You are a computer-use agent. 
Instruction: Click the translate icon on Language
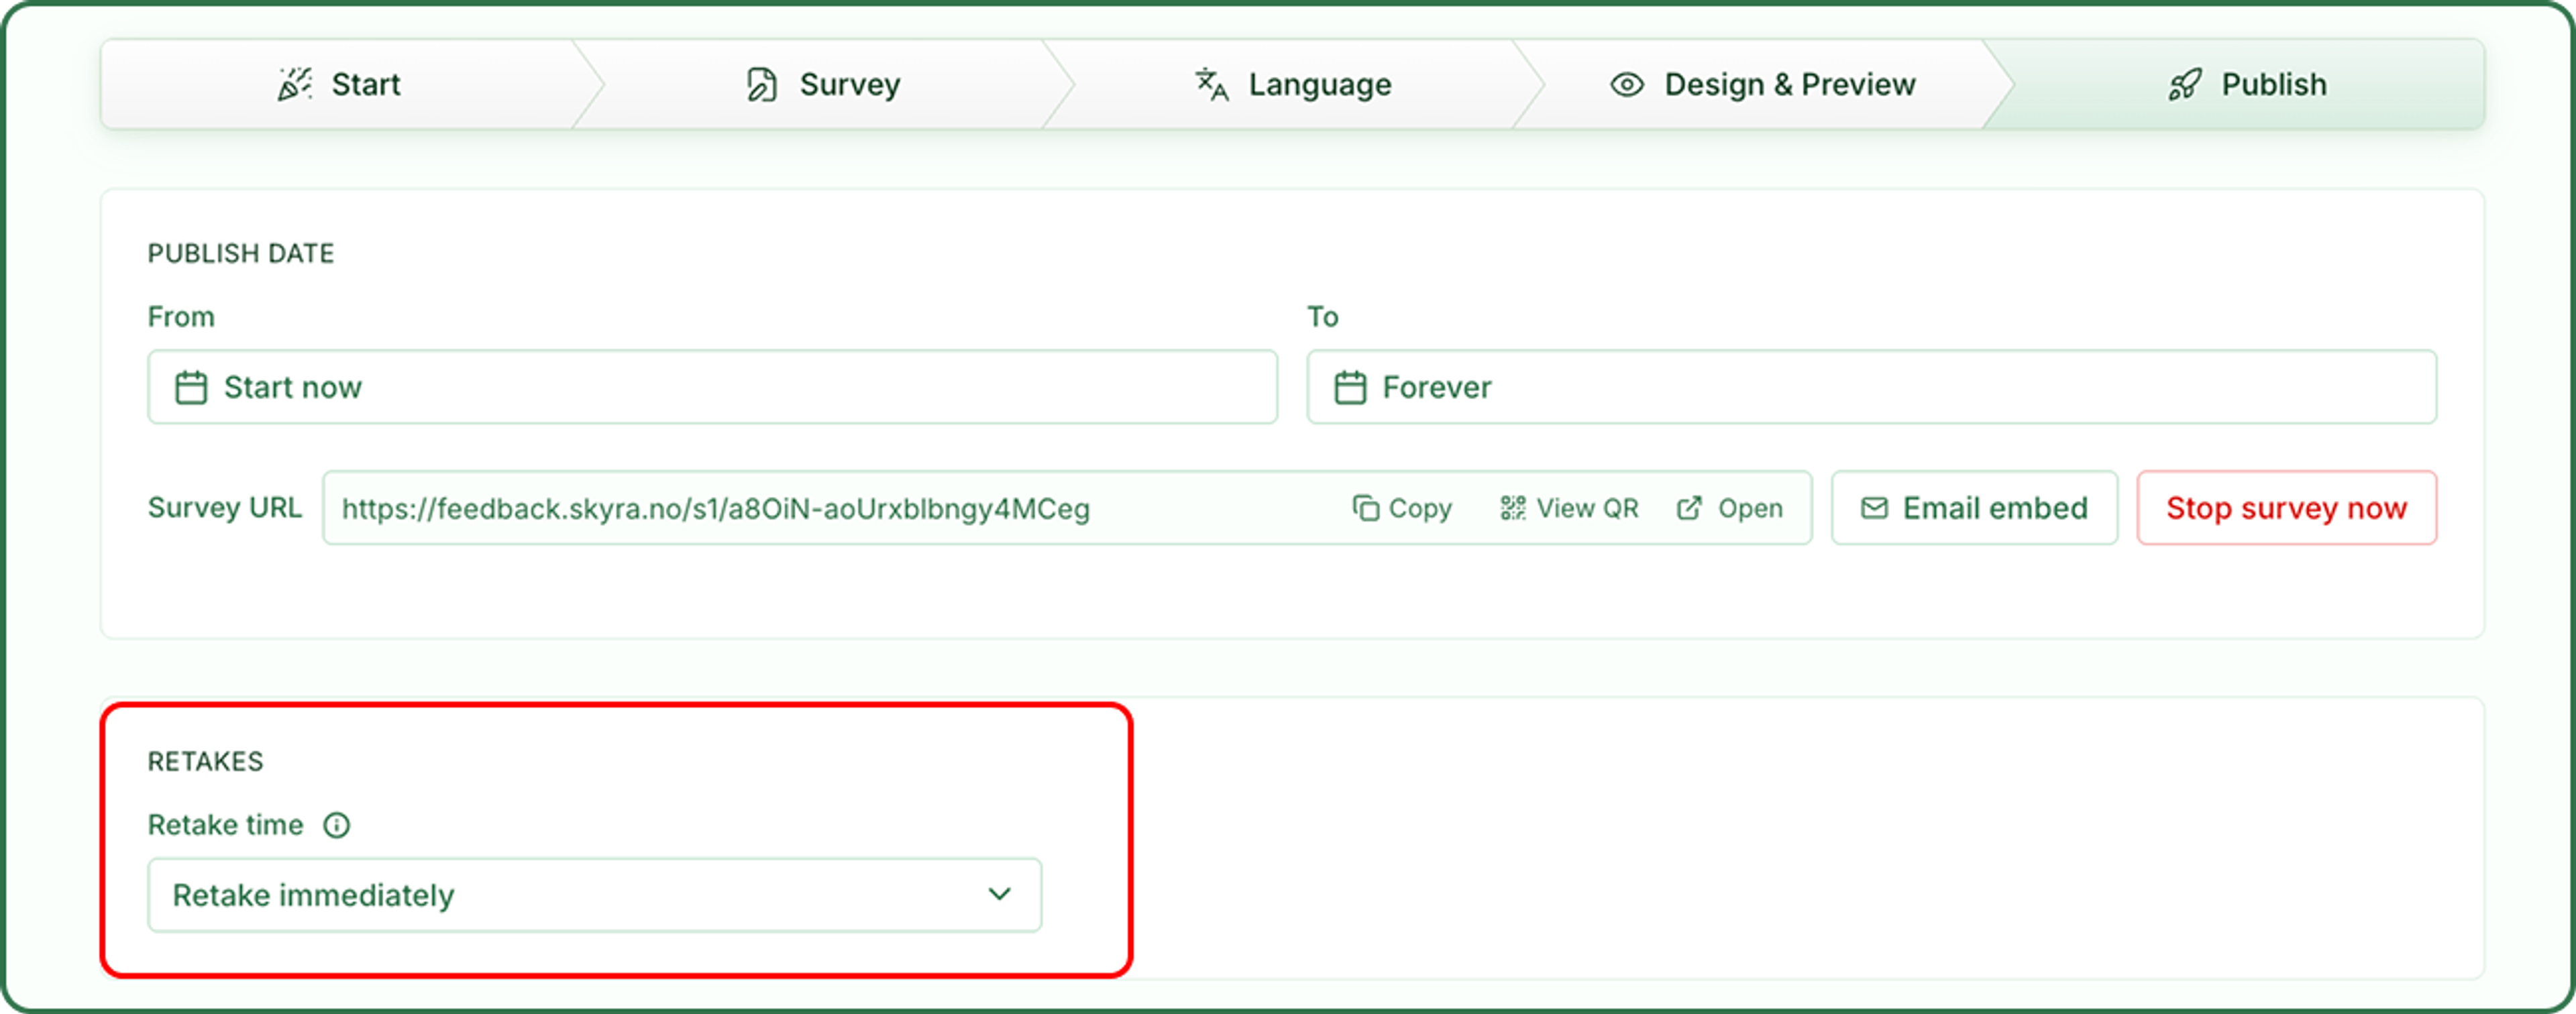(x=1212, y=85)
